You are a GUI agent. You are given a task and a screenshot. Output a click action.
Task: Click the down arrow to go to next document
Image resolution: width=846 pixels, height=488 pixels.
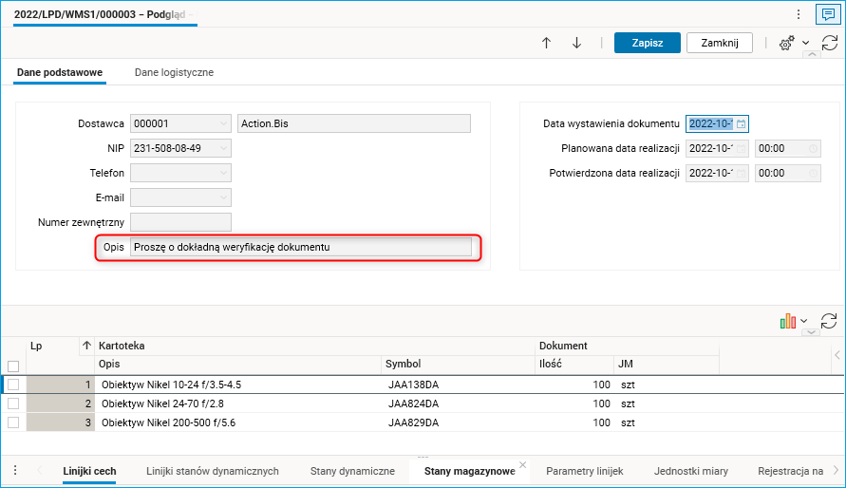(576, 43)
